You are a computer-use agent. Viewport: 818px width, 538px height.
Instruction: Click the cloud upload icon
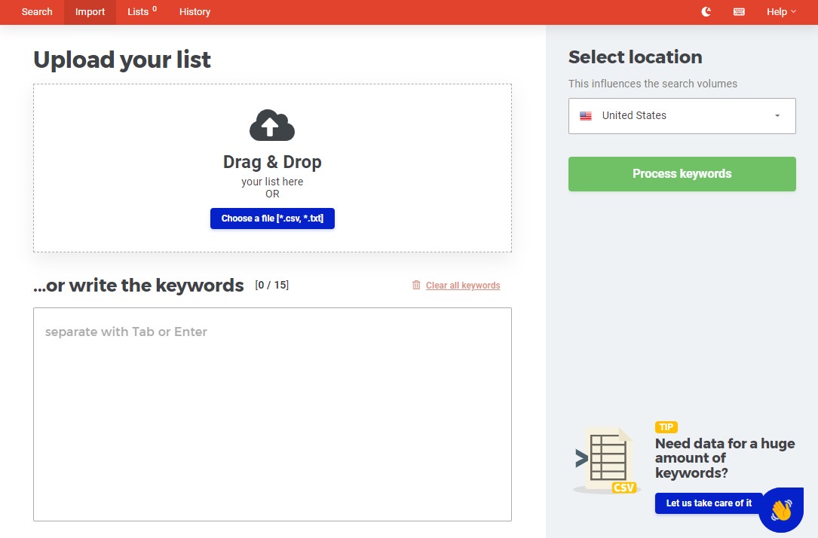tap(272, 125)
